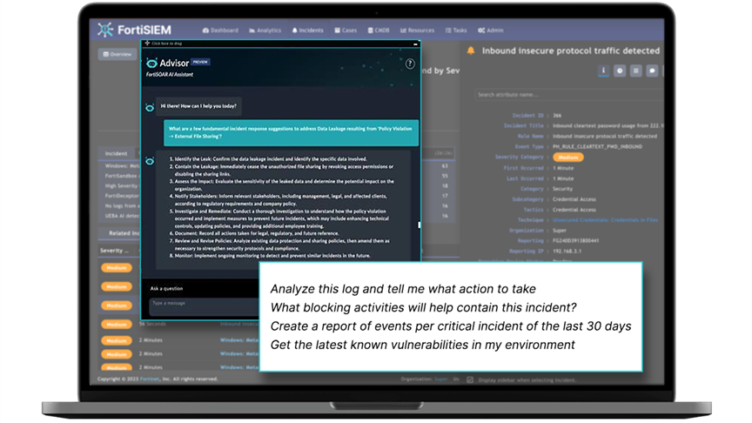Open the Fortinet link in the footer

pyautogui.click(x=150, y=379)
